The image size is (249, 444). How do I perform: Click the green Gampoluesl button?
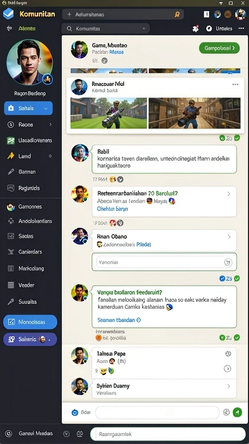pos(219,48)
